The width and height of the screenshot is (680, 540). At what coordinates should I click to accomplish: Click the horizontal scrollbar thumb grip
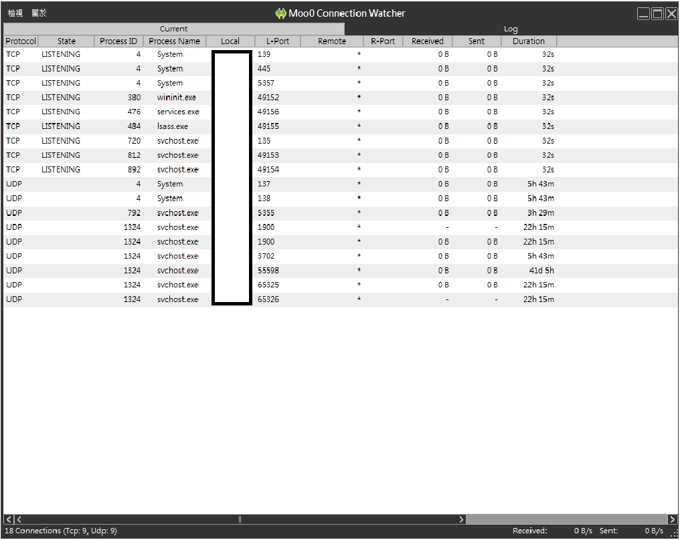click(240, 519)
